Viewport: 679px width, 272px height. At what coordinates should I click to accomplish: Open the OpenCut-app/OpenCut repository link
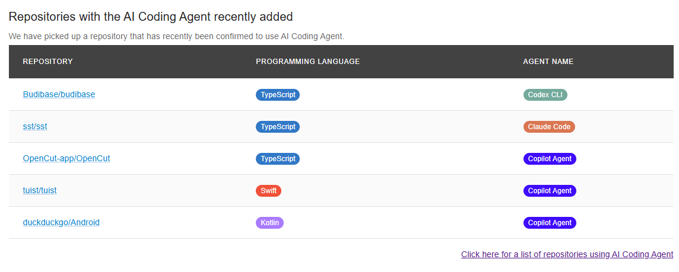point(66,158)
